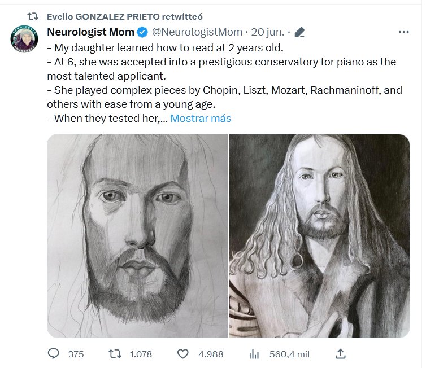The image size is (426, 368).
Task: Open view analytics bar chart icon
Action: pos(254,354)
